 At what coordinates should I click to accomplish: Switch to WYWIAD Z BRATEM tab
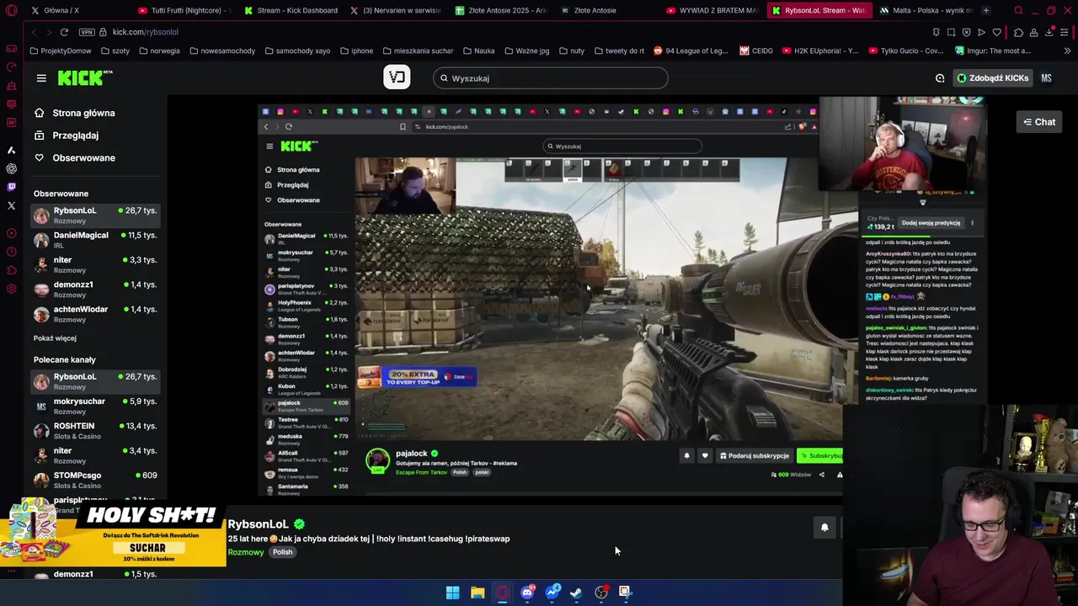click(712, 10)
